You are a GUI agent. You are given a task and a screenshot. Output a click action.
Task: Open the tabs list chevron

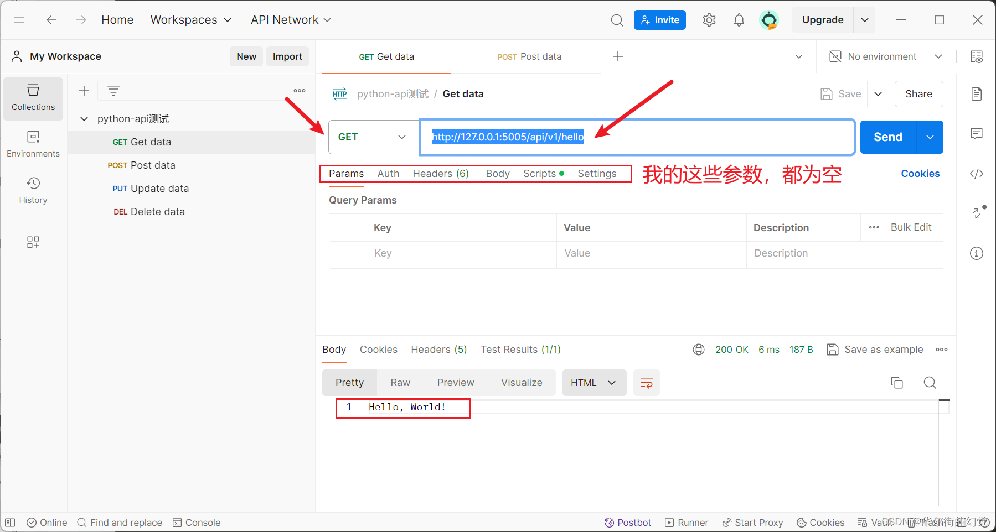pos(799,56)
